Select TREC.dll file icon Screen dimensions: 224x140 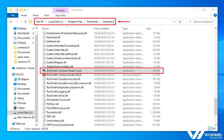tap(44, 116)
